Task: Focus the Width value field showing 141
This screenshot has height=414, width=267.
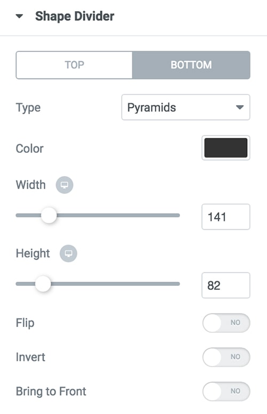Action: [x=226, y=217]
